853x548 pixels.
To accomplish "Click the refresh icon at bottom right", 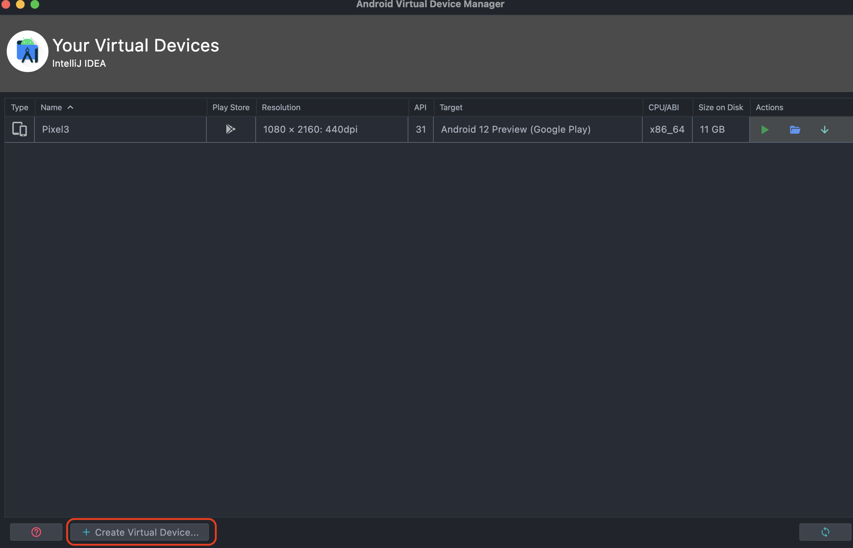I will click(x=825, y=532).
